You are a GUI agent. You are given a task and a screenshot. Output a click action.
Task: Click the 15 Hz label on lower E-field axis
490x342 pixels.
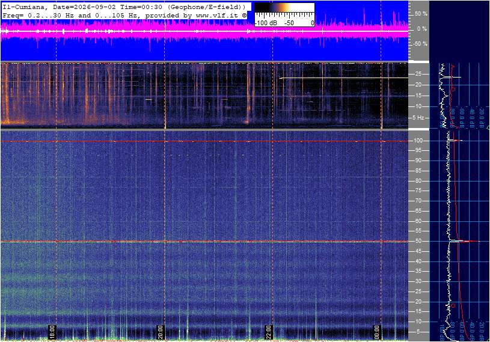click(x=418, y=312)
